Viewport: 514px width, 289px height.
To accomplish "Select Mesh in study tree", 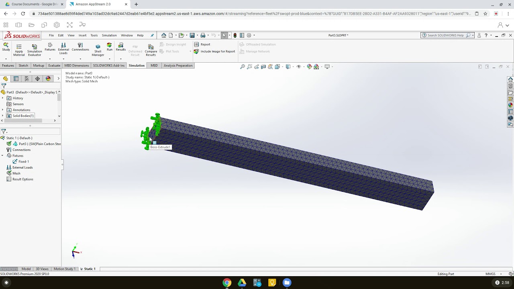I will tap(14, 173).
